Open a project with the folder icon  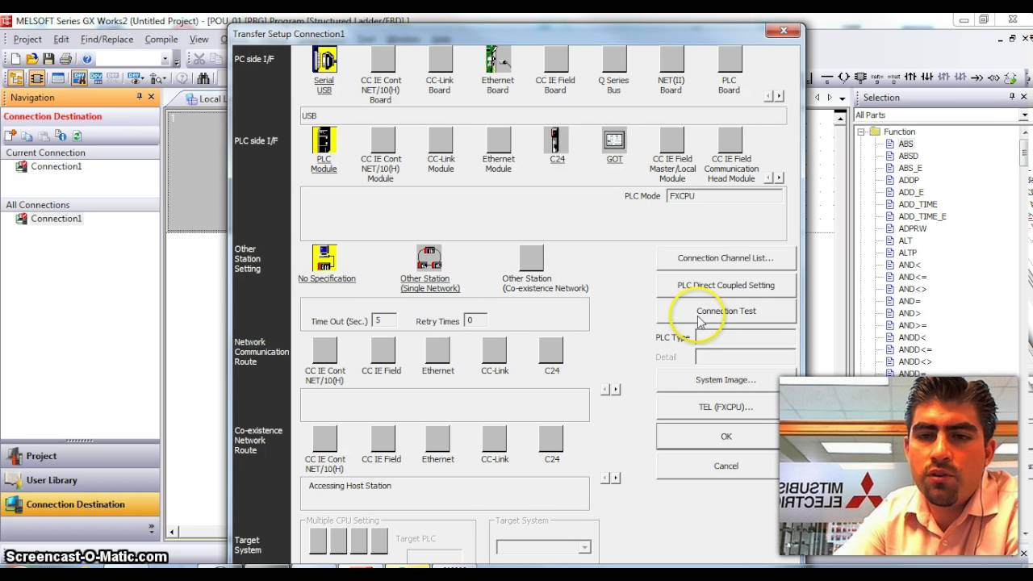[31, 59]
